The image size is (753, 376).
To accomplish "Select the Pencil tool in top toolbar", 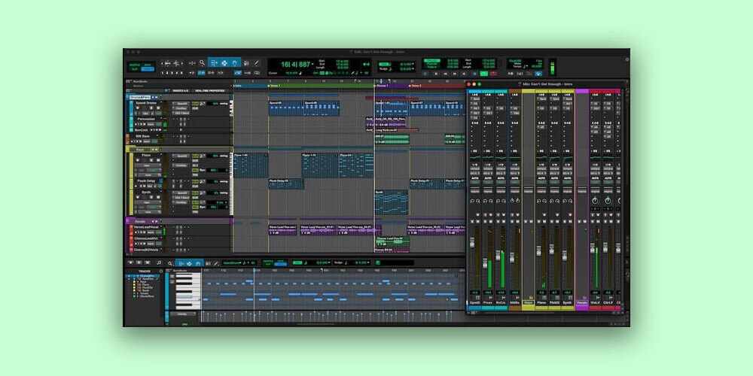I will point(257,62).
